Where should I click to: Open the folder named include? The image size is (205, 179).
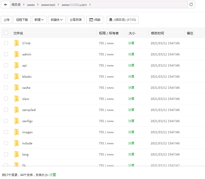[27, 143]
